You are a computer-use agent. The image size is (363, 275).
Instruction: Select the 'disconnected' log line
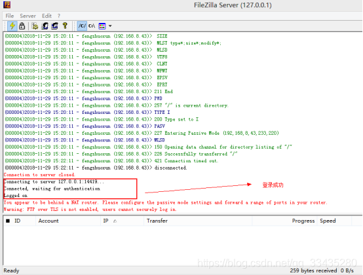pyautogui.click(x=96, y=168)
